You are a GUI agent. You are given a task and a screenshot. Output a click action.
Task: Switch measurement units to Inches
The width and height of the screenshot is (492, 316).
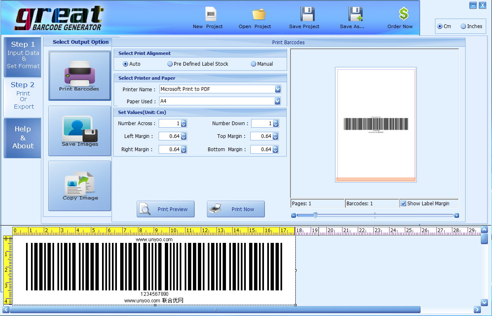tap(463, 26)
